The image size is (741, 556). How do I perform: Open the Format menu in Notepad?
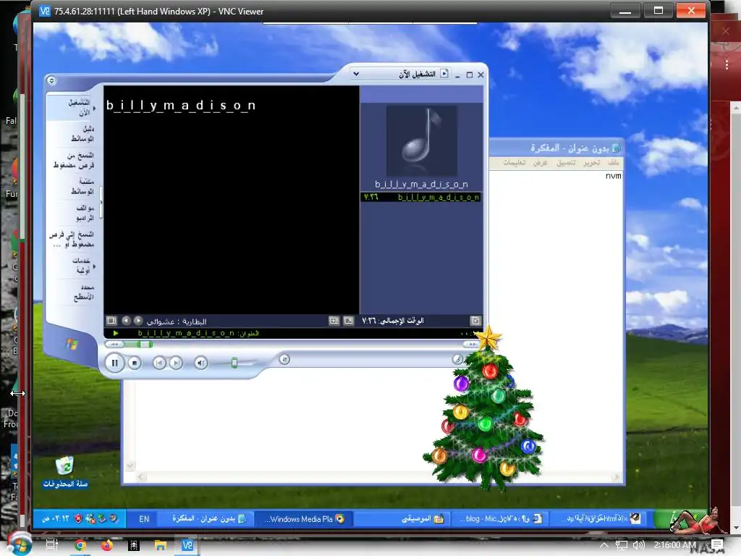pyautogui.click(x=566, y=163)
